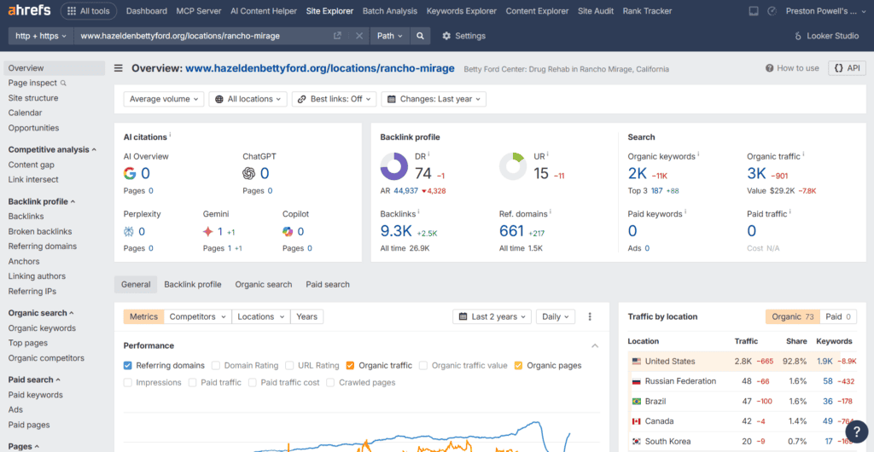Click Page inspect magnifier icon in sidebar

coord(63,83)
